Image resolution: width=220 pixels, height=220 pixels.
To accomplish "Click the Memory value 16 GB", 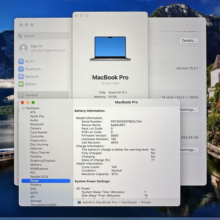I will point(113,97).
